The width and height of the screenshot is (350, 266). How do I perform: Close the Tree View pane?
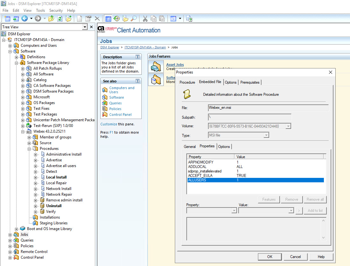pyautogui.click(x=91, y=27)
